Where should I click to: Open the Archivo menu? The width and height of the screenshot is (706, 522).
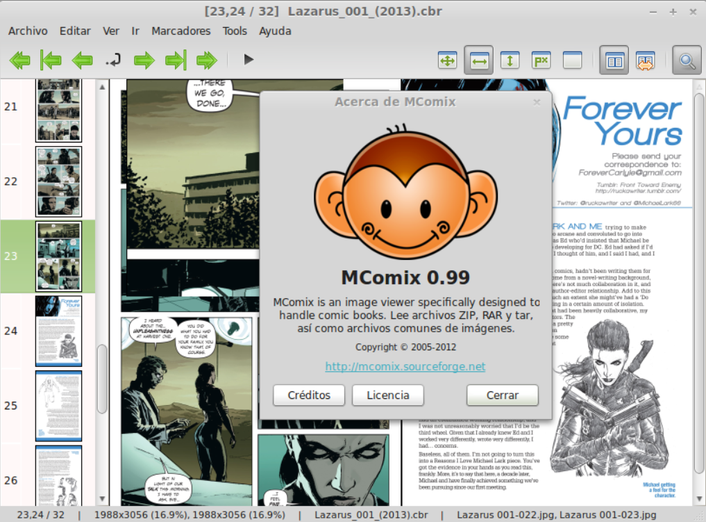[28, 31]
